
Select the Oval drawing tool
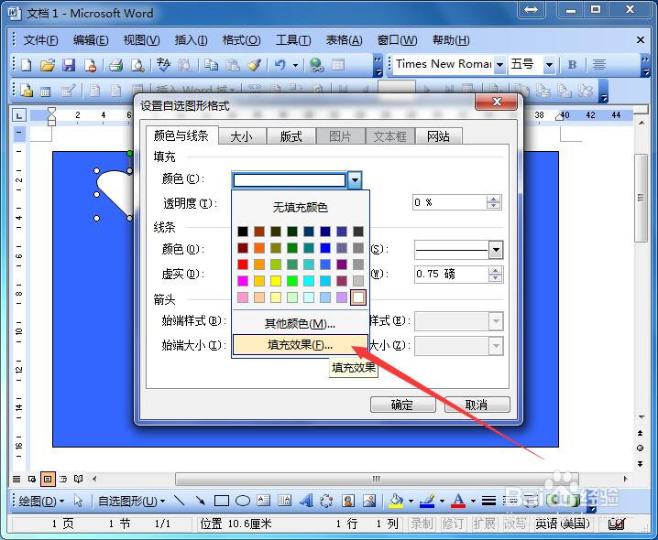243,500
